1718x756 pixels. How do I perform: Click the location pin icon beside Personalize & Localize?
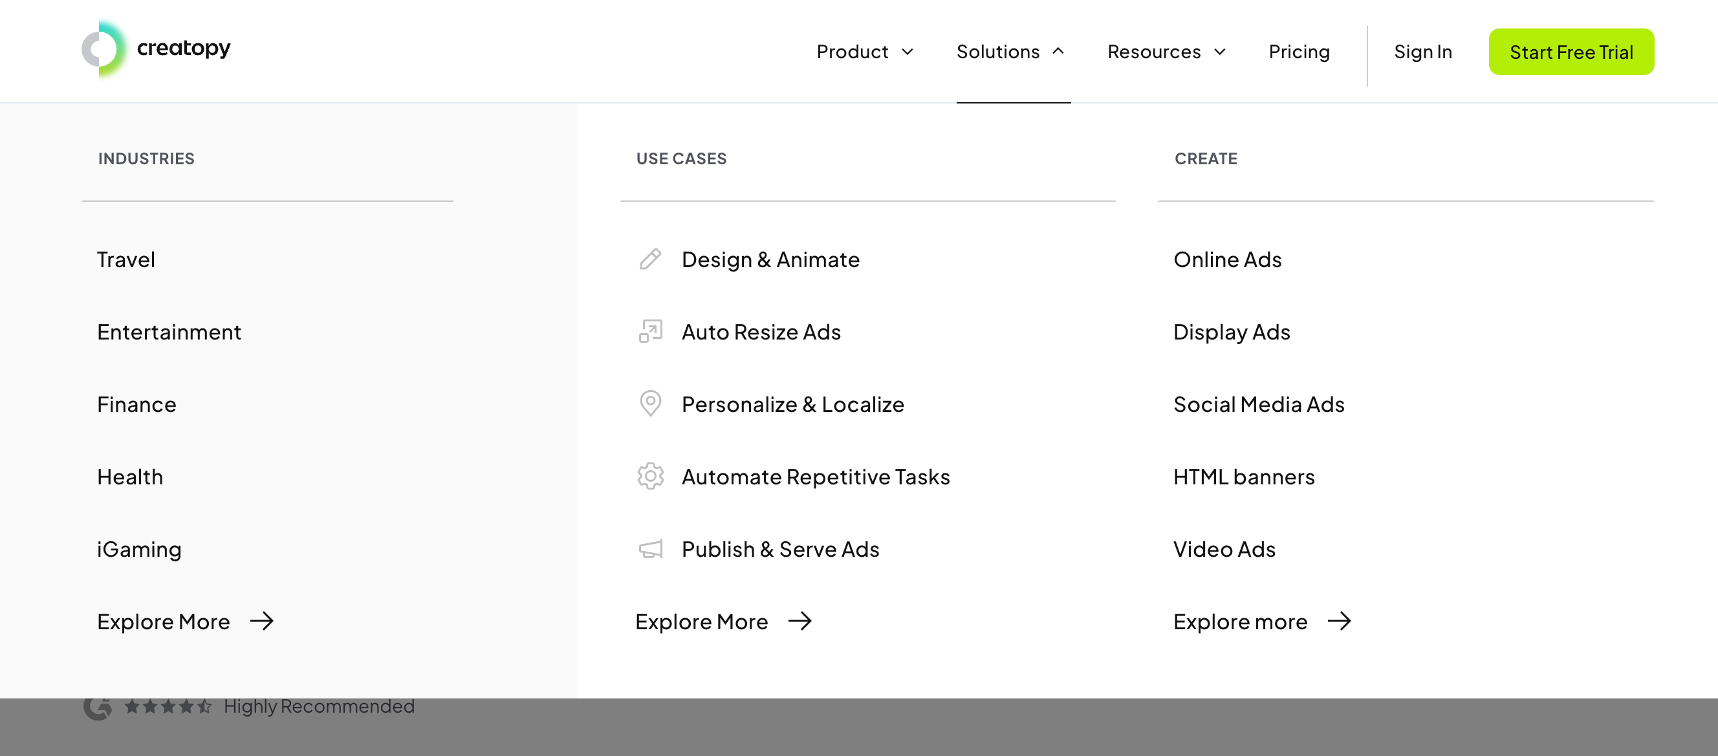(649, 404)
